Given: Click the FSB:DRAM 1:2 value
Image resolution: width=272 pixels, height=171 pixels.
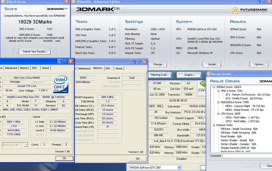Looking at the screenshot, I should [x=107, y=101].
